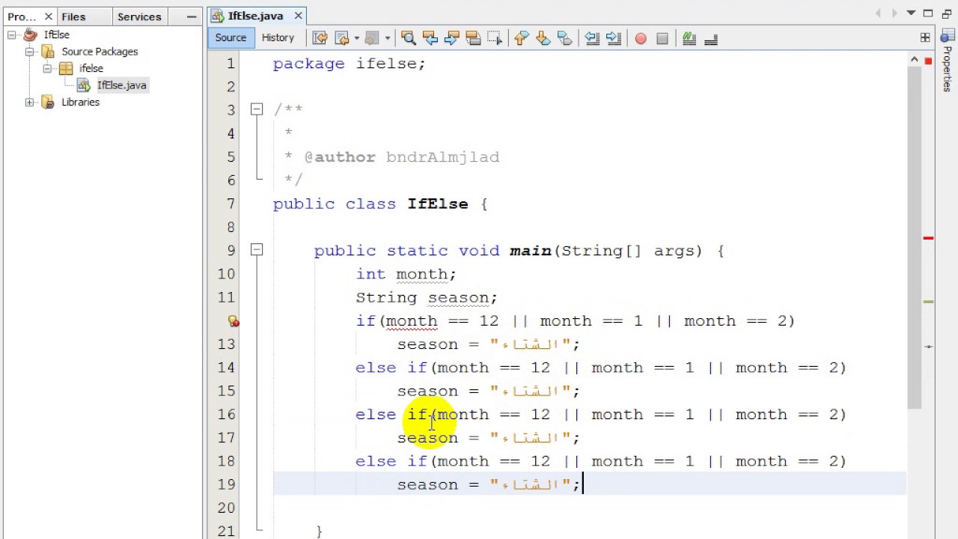Show the opened documents list dropdown
Screen dimensions: 958x539
911,13
